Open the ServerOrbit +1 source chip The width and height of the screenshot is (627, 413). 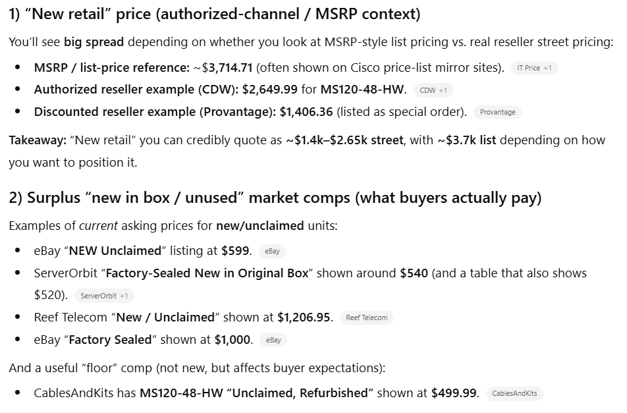(104, 296)
